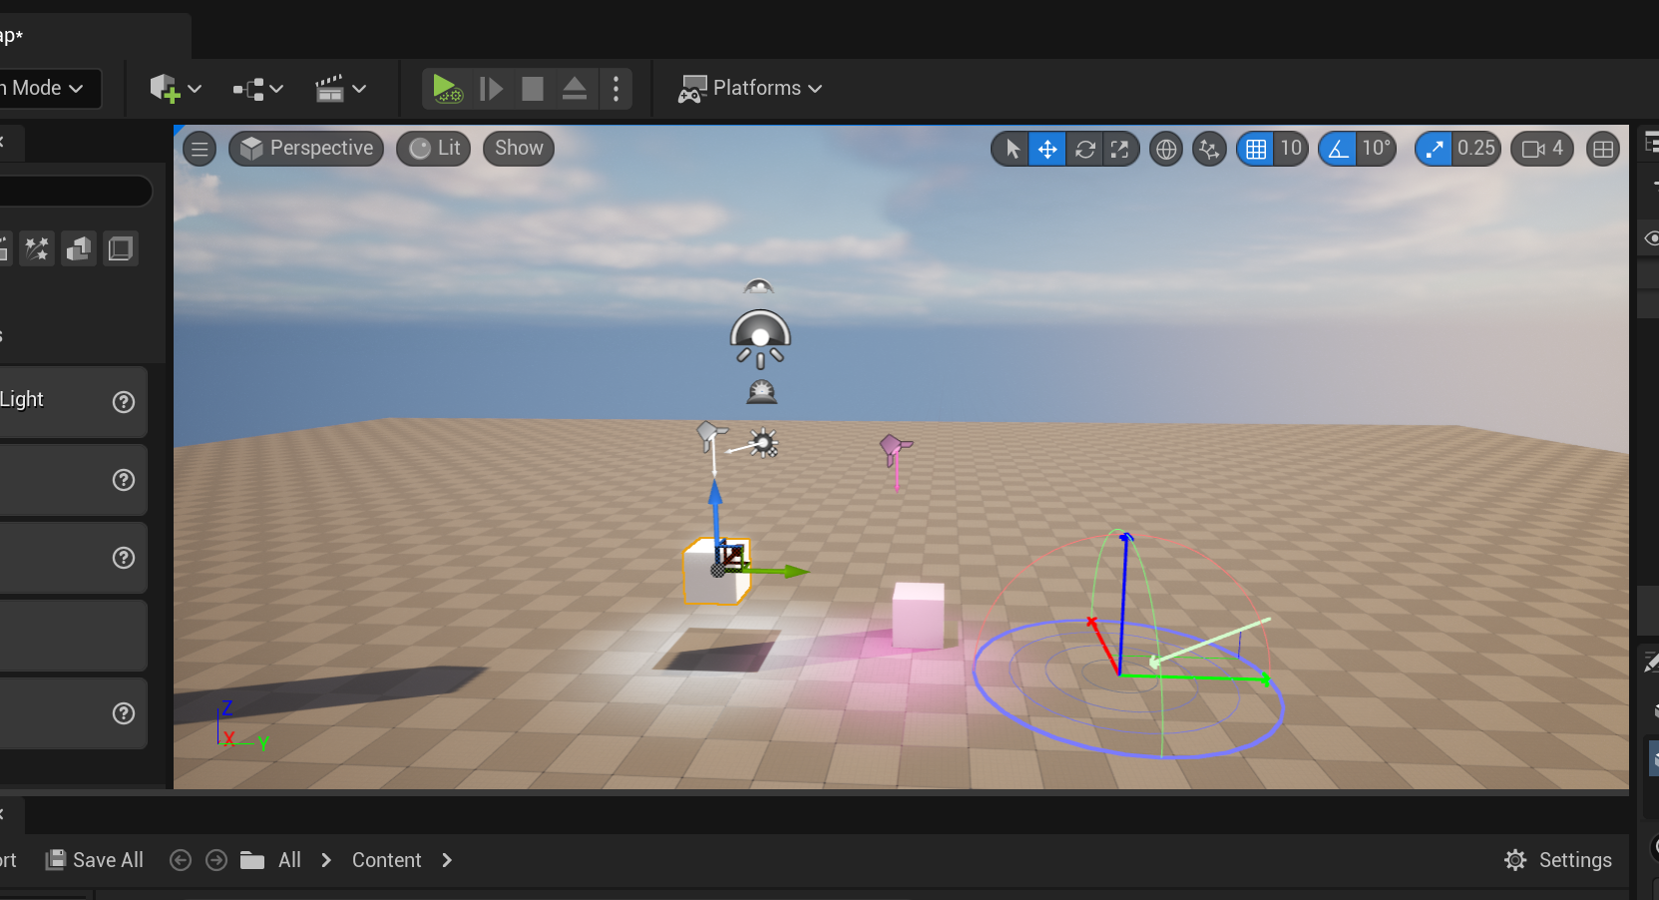1659x900 pixels.
Task: Open grid snap size value 10
Action: [1291, 149]
